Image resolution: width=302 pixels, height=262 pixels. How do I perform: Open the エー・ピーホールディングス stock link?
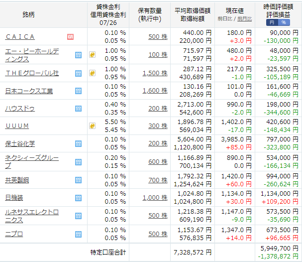coord(32,55)
